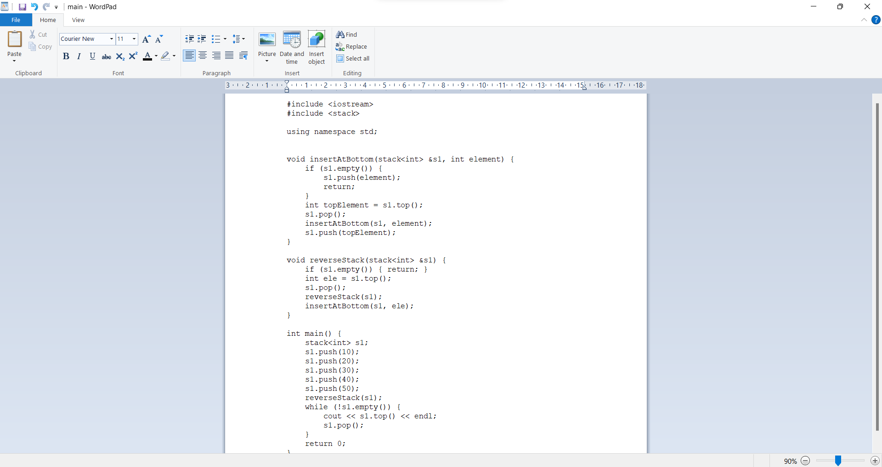The height and width of the screenshot is (467, 882).
Task: Open the font size dropdown
Action: pyautogui.click(x=134, y=39)
